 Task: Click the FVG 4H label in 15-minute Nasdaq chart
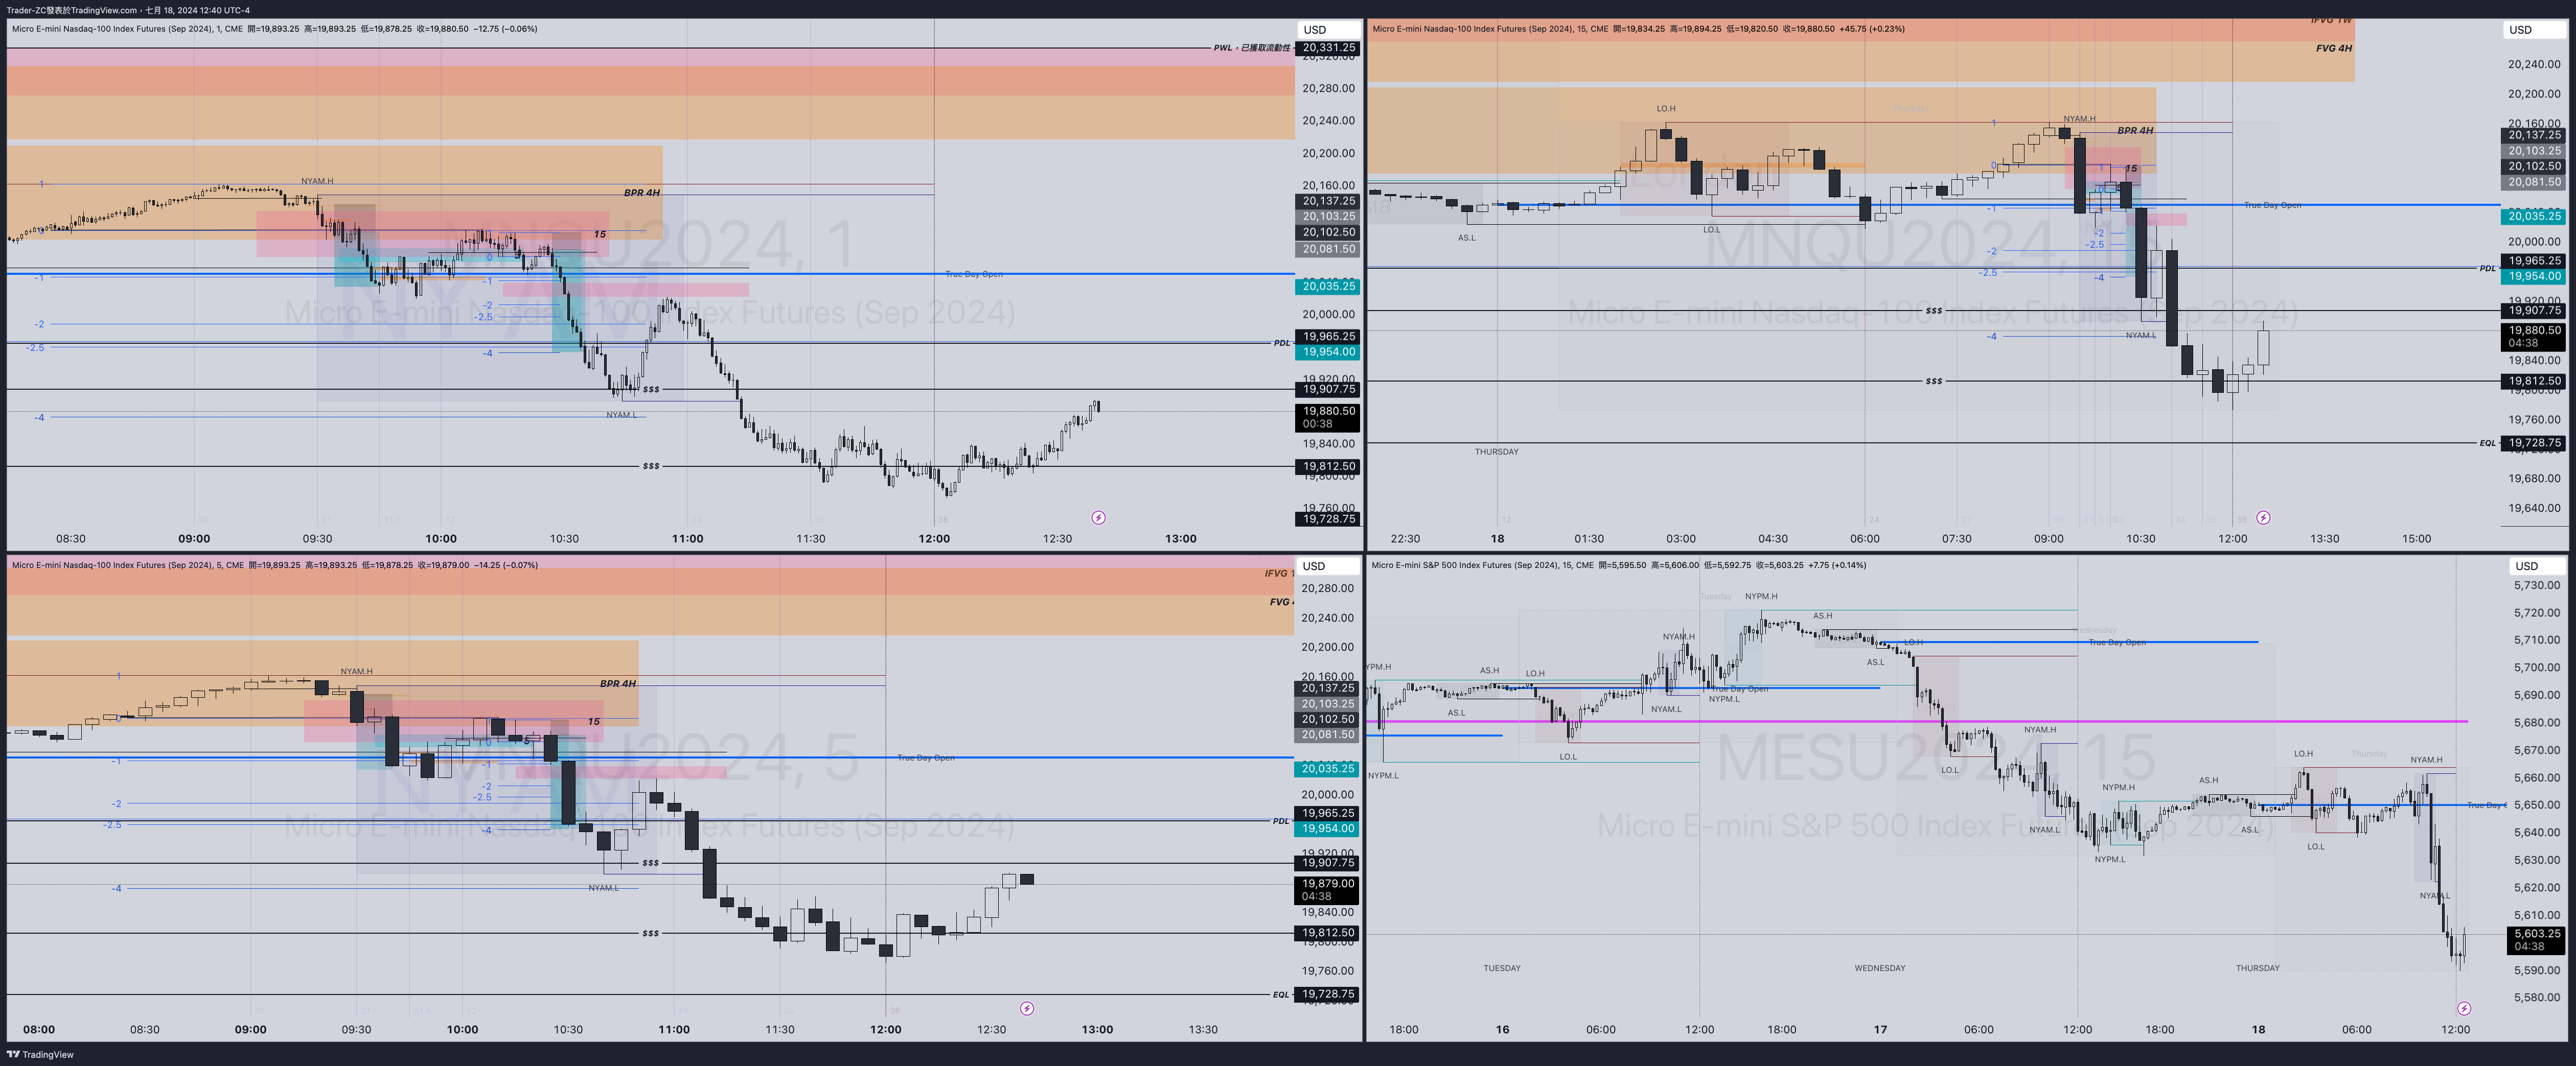pyautogui.click(x=2333, y=48)
